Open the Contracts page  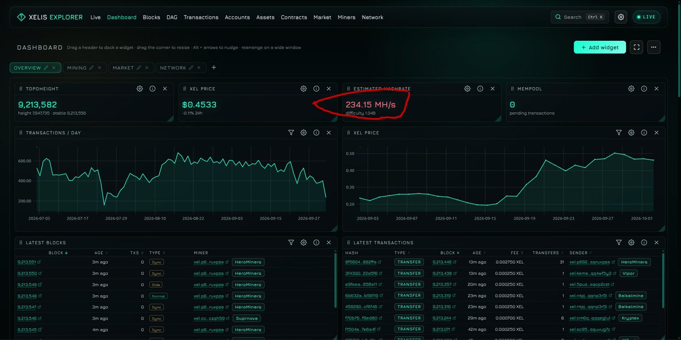294,17
